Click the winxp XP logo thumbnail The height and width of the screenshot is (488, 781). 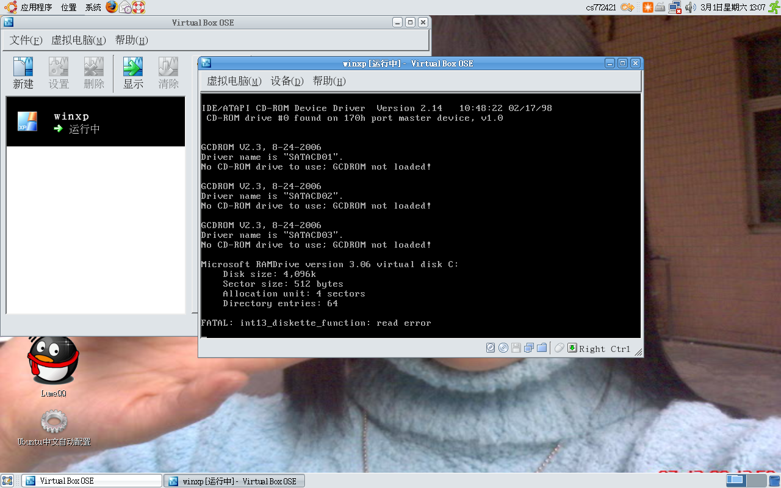[x=27, y=121]
